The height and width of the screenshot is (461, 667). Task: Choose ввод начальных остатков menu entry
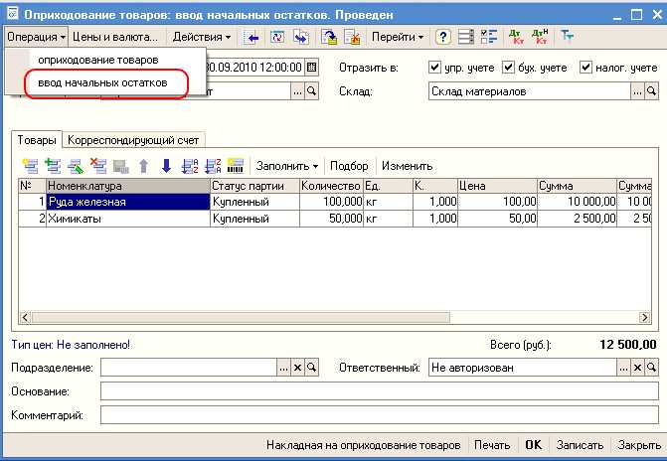[x=102, y=82]
